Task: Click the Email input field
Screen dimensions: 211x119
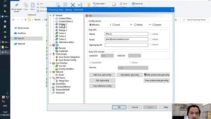Action: click(x=127, y=39)
